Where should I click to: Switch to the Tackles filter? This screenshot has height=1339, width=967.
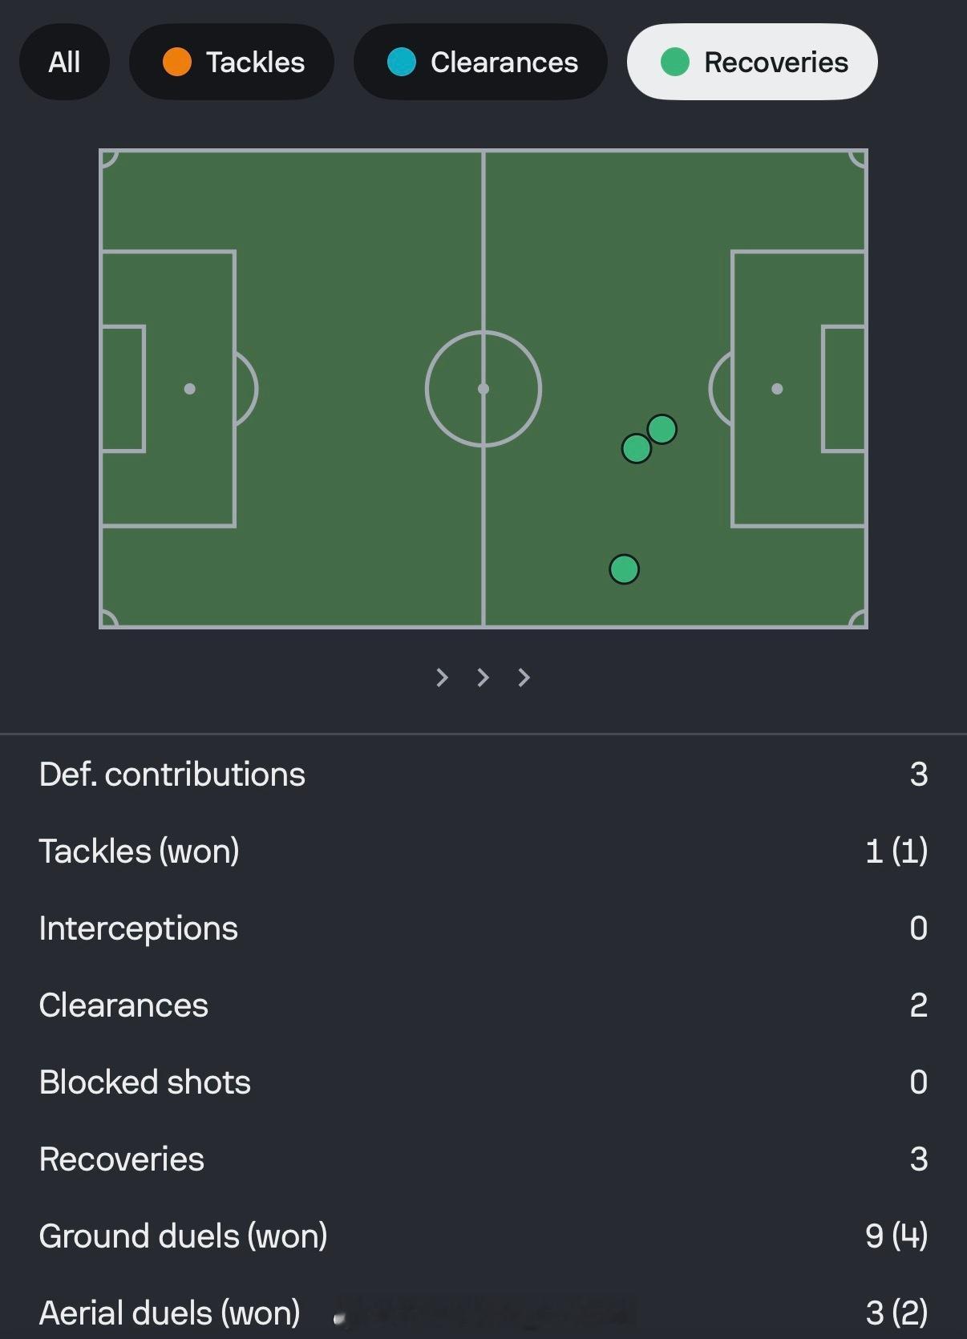coord(232,63)
